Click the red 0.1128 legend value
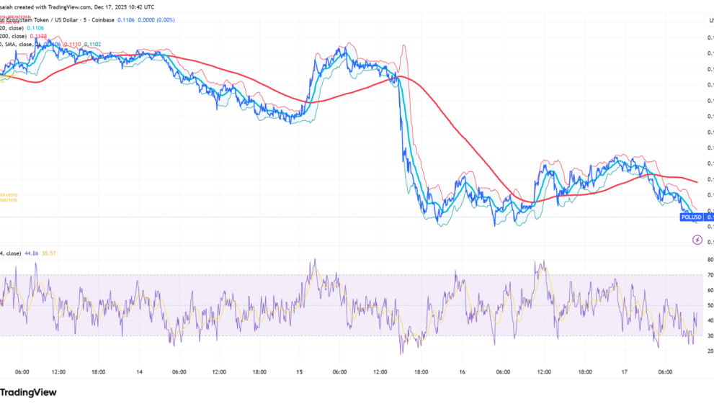The image size is (714, 406). tap(41, 35)
